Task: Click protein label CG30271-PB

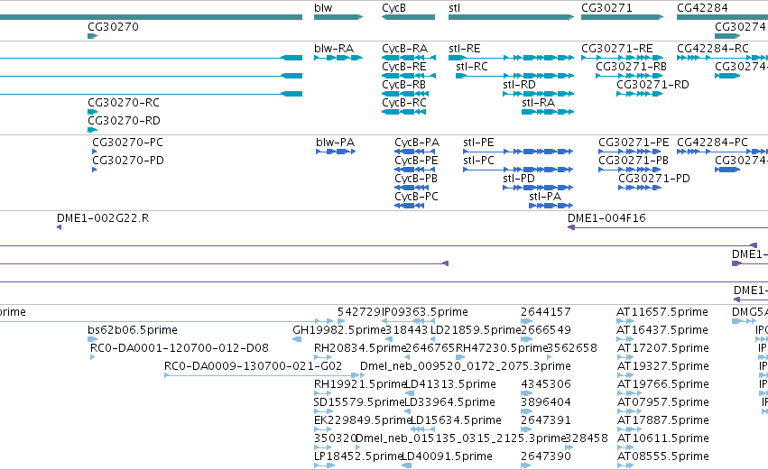Action: [x=634, y=161]
